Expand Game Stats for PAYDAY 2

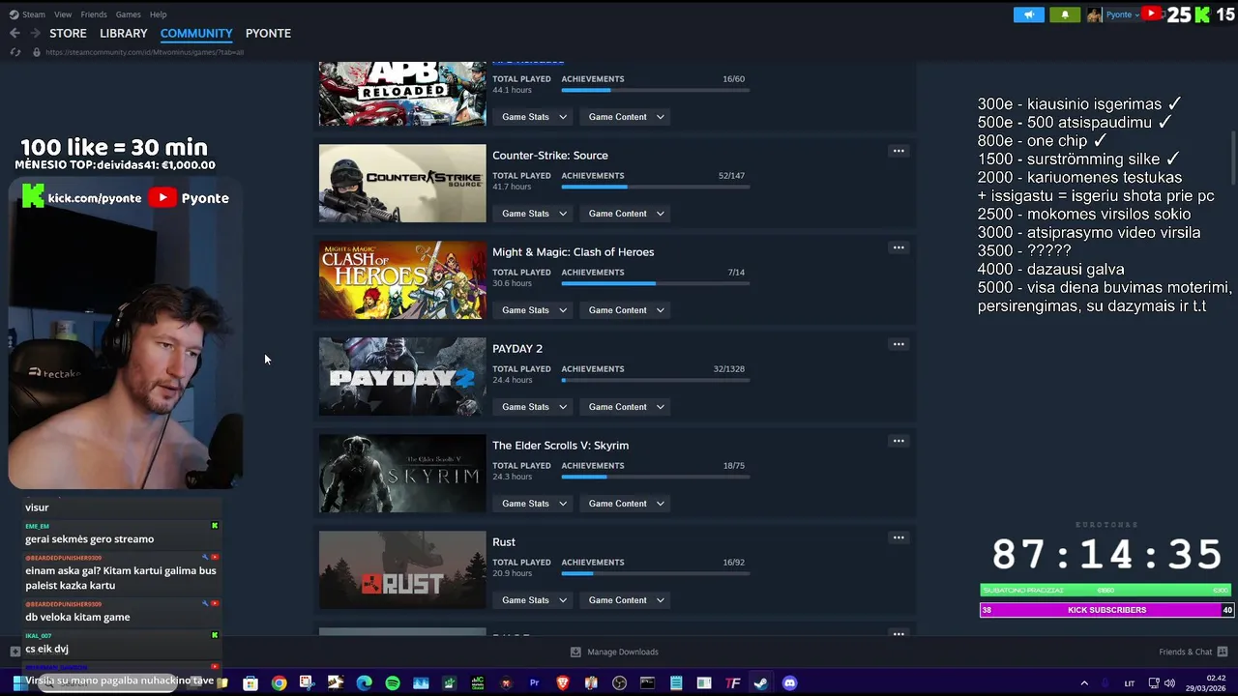[x=534, y=407]
